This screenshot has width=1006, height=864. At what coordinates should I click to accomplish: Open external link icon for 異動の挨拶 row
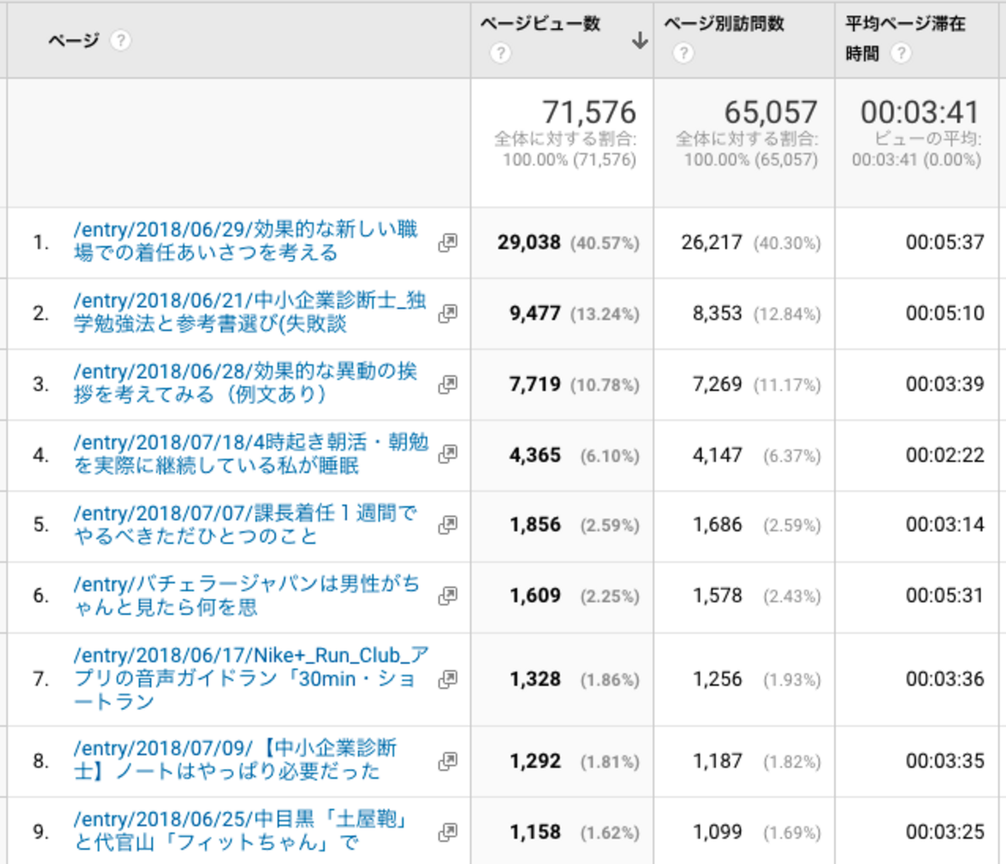pos(447,384)
